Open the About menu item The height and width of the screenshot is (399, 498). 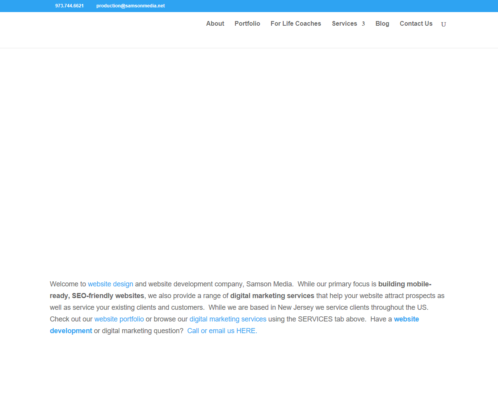215,24
